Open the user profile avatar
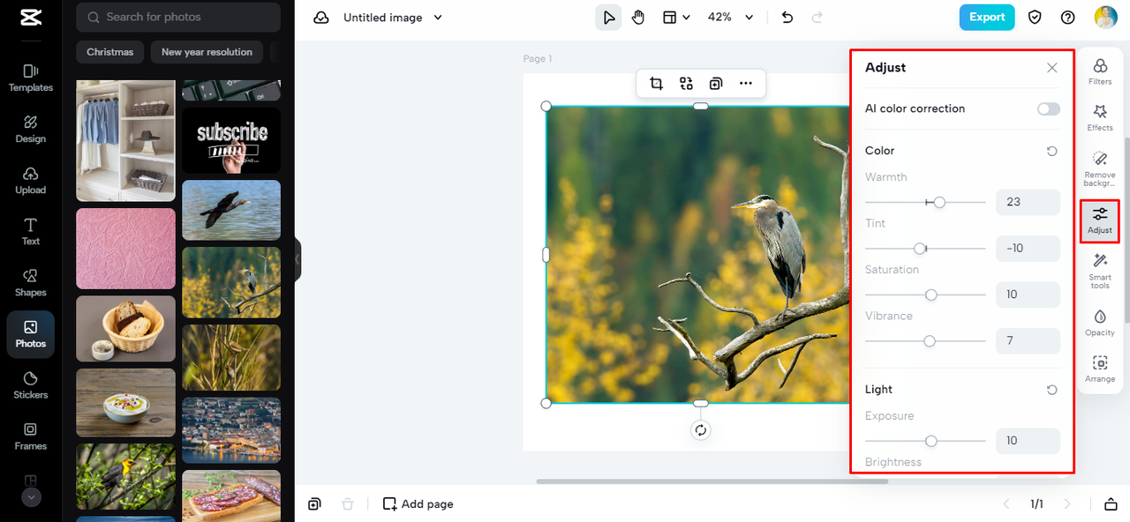Screen dimensions: 1130x522 click(1105, 18)
